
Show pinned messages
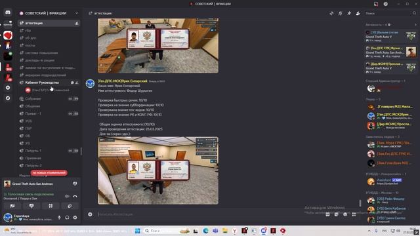[349, 13]
